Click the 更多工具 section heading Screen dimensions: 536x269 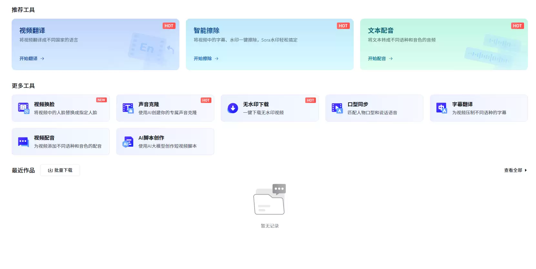tap(23, 86)
